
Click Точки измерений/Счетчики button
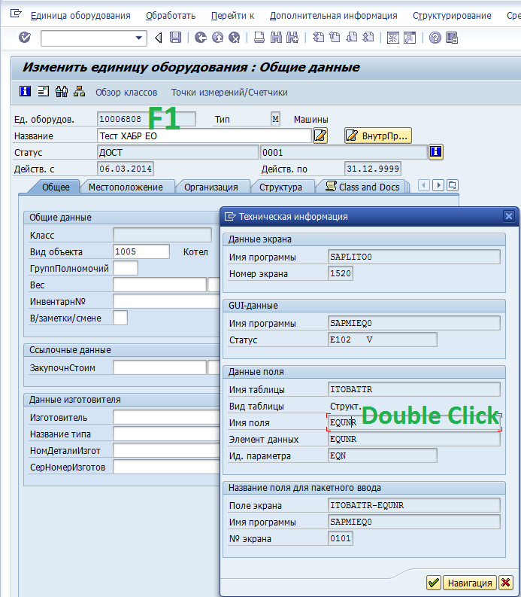pos(229,92)
